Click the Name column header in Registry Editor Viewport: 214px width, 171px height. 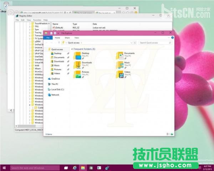point(55,24)
